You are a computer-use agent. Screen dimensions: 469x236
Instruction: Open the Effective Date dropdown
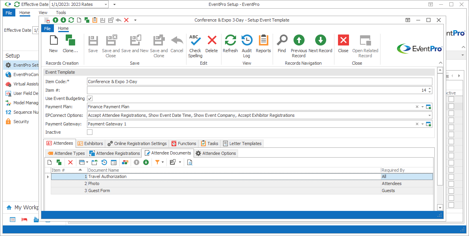click(106, 4)
